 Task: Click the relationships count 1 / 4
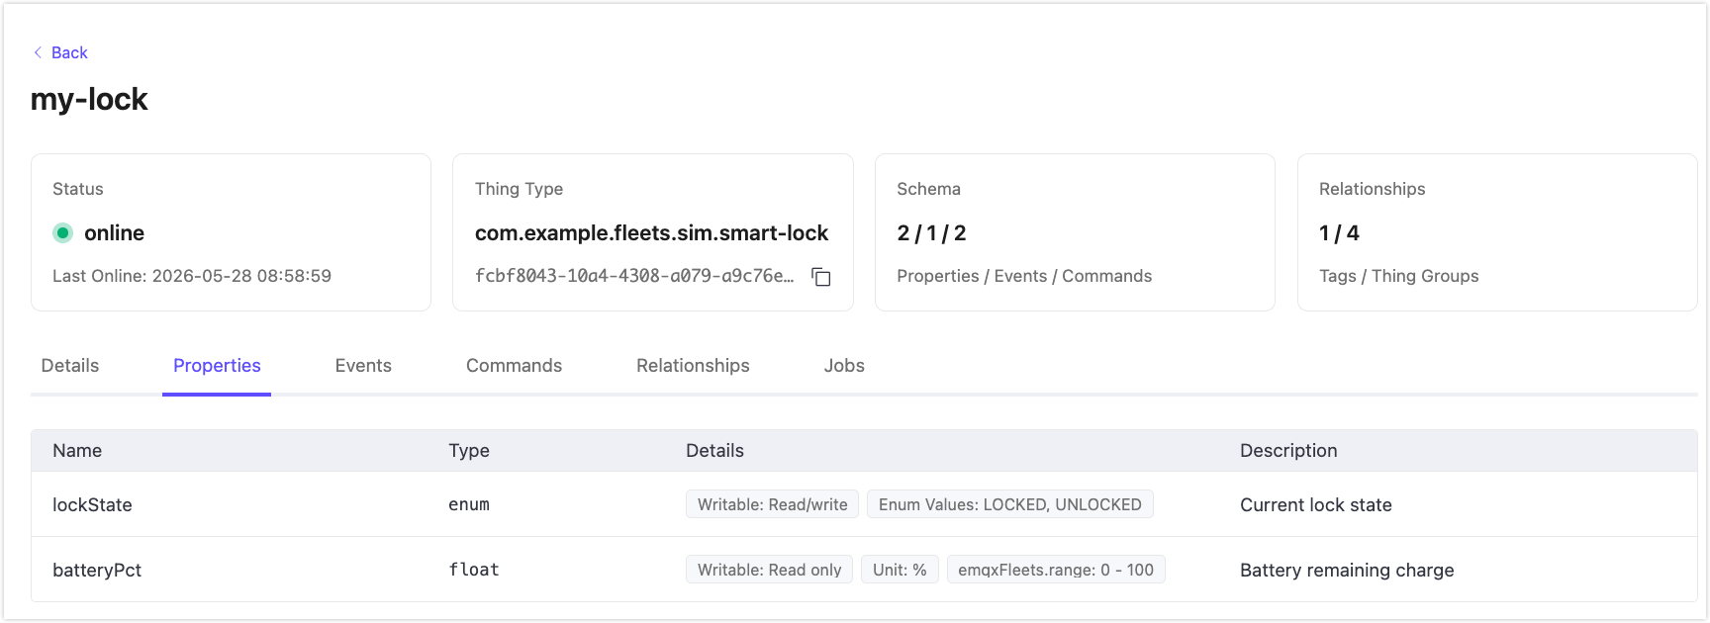pyautogui.click(x=1339, y=233)
